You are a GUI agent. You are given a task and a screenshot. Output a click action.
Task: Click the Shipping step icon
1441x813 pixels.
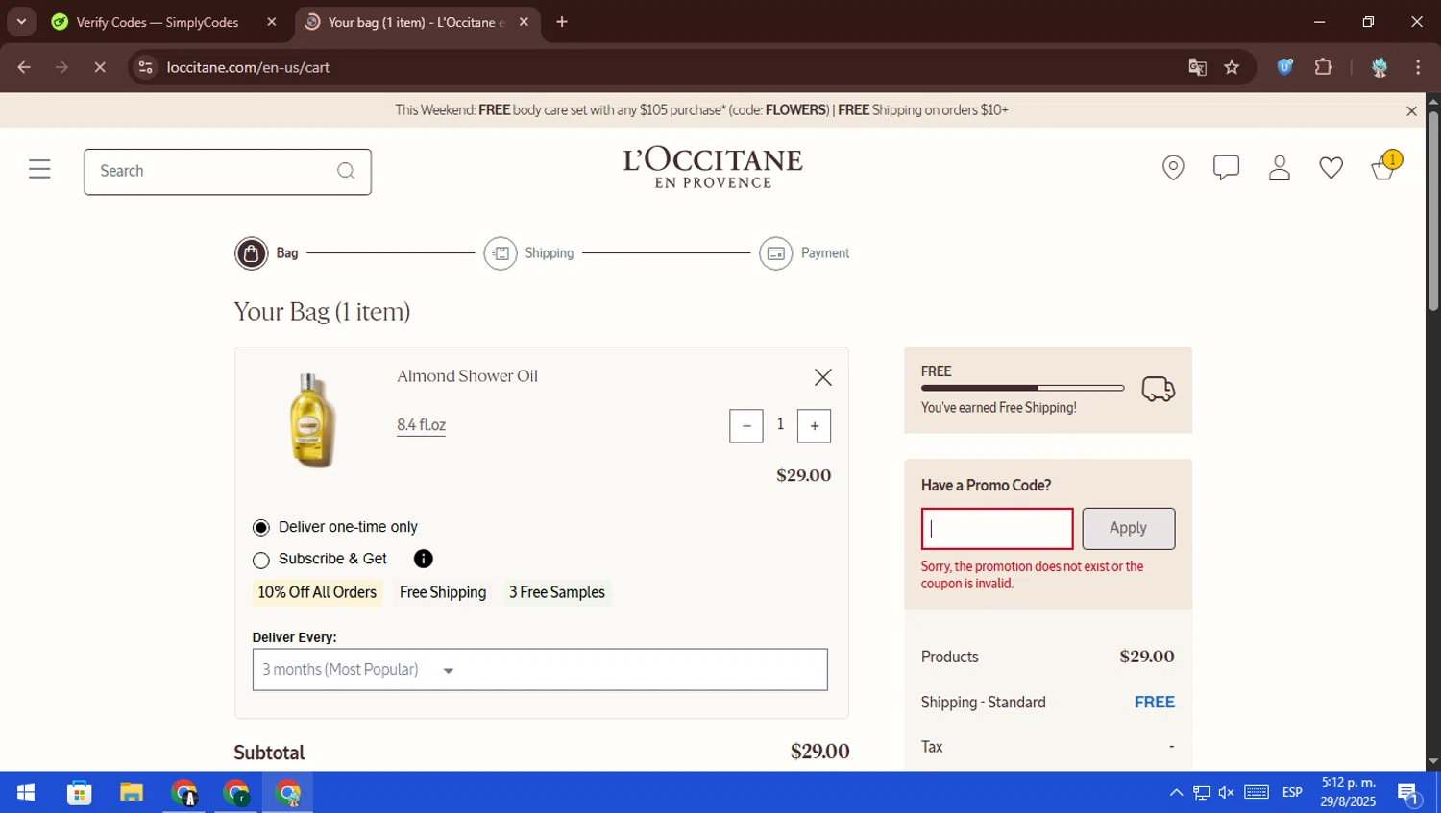[x=501, y=253]
